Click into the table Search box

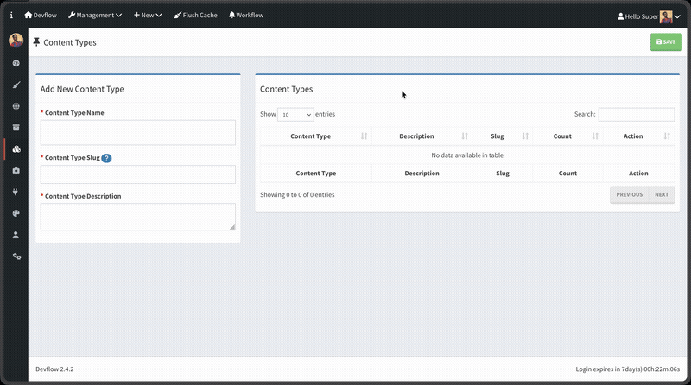click(637, 115)
